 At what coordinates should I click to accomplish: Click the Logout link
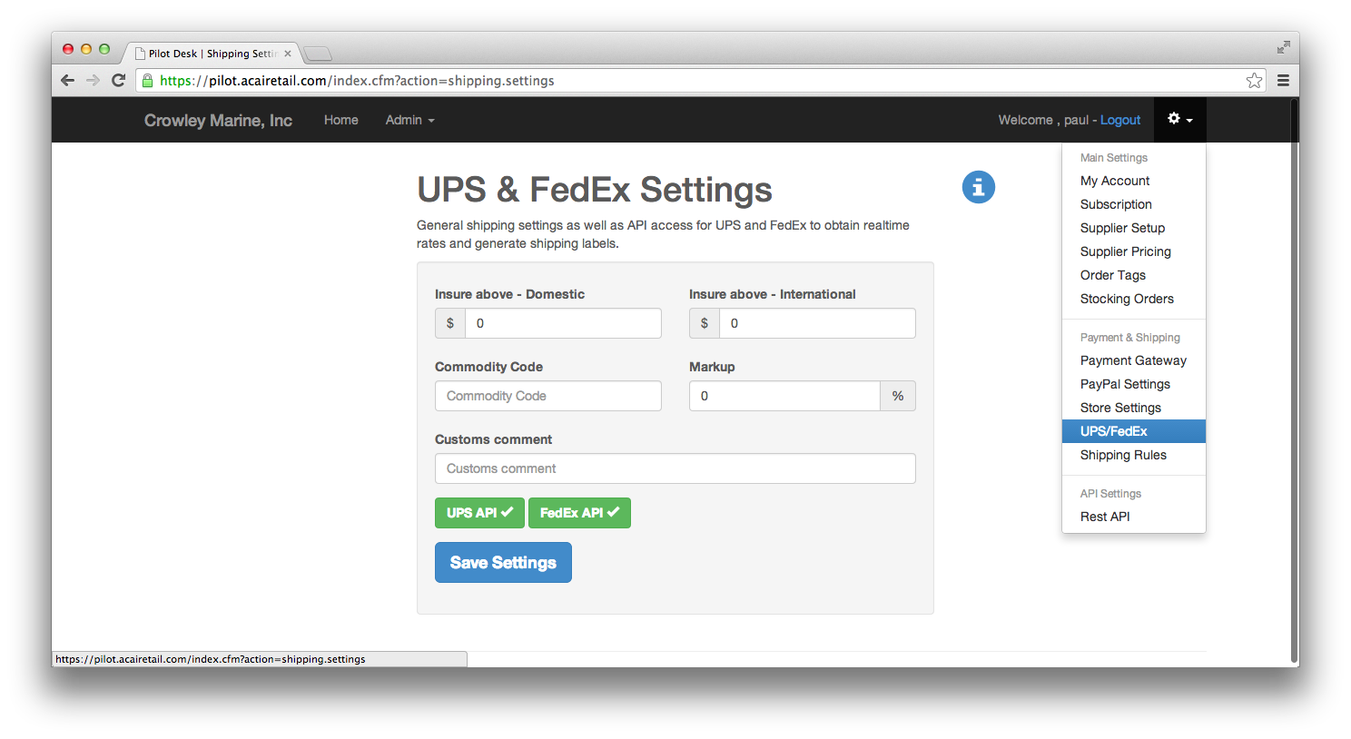(x=1120, y=120)
